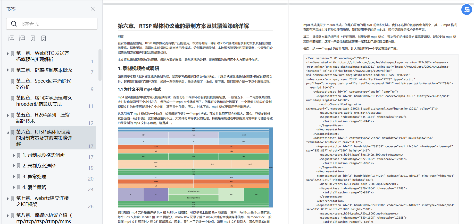Expand 3. 异常处理 sub-bookmark

pos(14,177)
